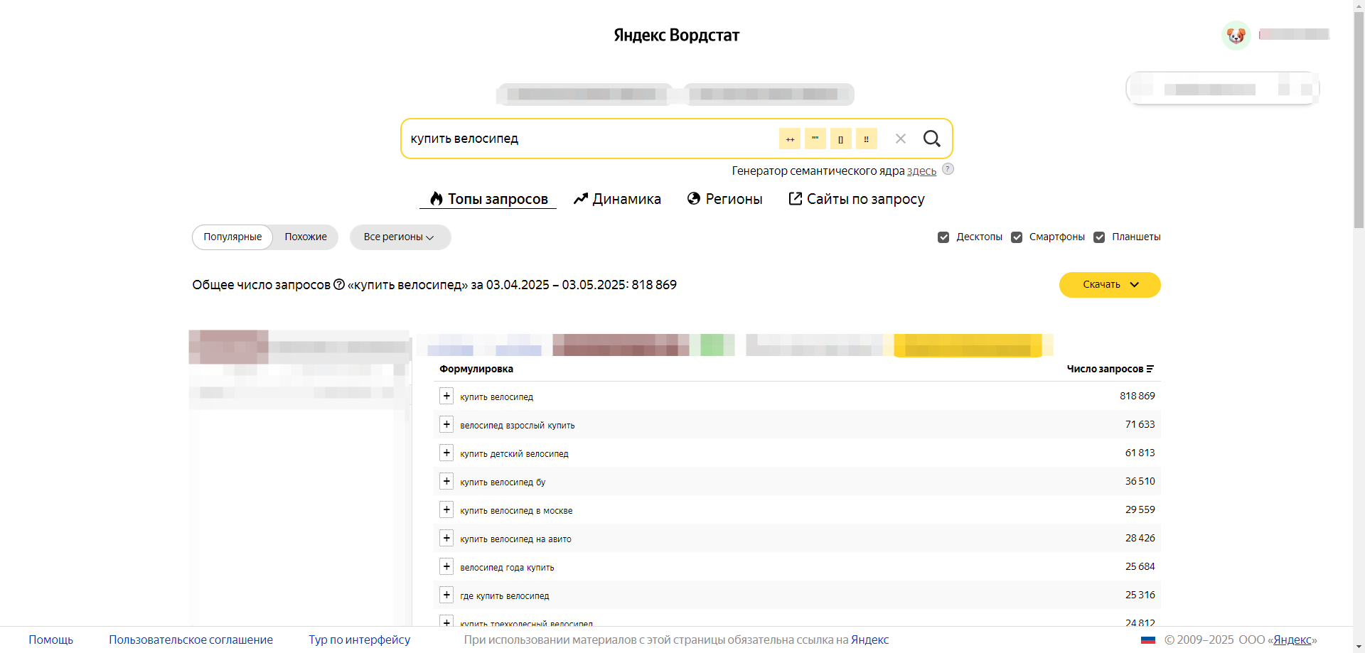This screenshot has height=653, width=1365.
Task: Open the 'Все регионы' dropdown
Action: 400,237
